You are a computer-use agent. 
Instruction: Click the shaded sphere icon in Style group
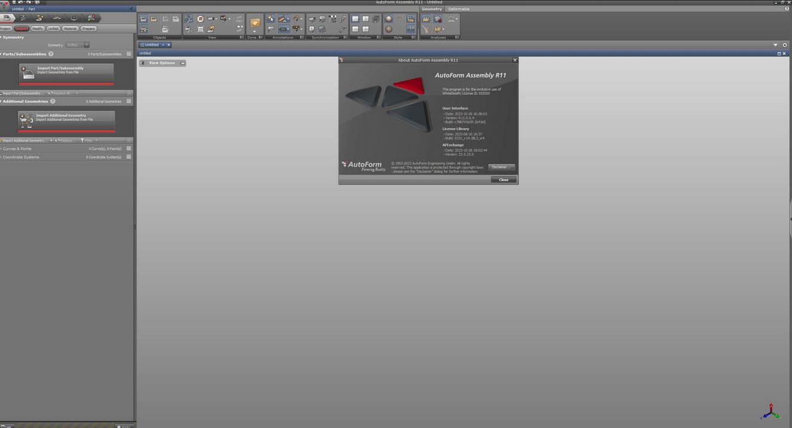pos(389,19)
